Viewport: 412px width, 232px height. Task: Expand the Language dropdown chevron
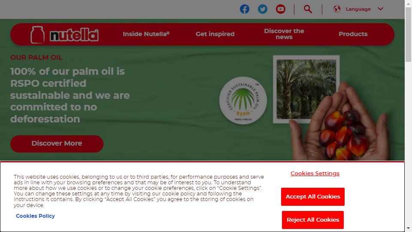[380, 9]
